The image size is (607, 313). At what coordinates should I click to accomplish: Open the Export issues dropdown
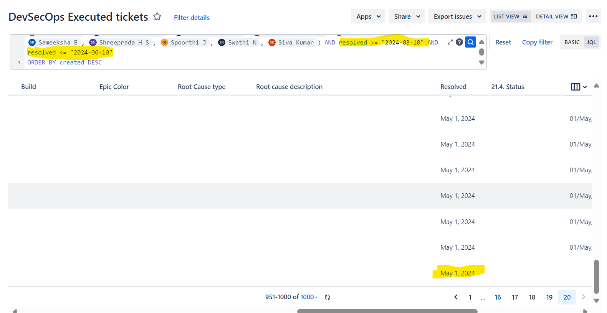click(x=457, y=16)
